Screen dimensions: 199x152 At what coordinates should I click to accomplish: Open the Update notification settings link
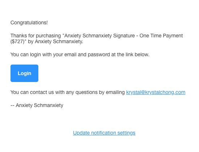[104, 133]
